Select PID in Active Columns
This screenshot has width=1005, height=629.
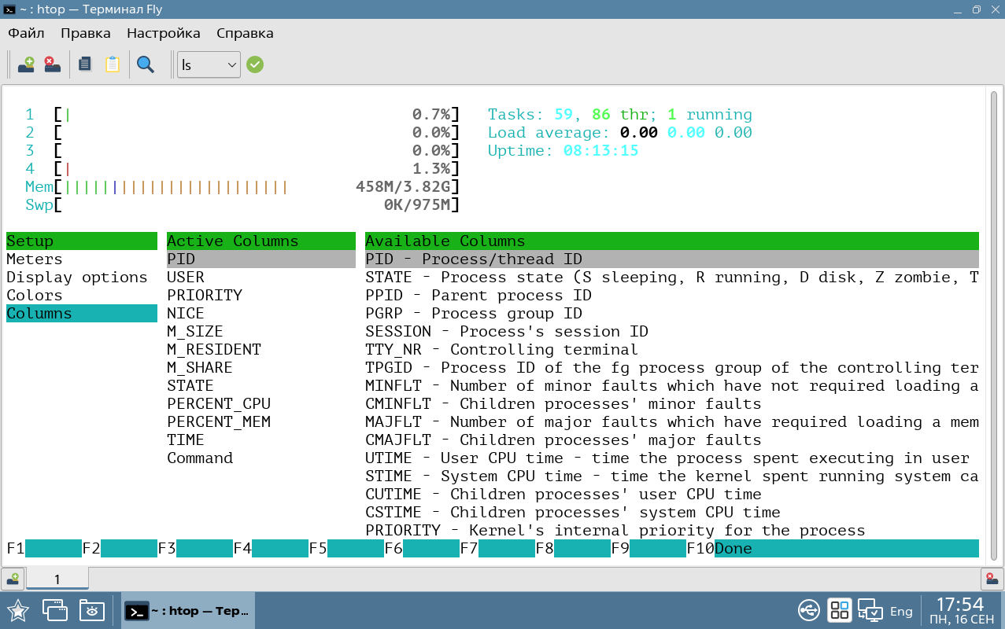[261, 259]
